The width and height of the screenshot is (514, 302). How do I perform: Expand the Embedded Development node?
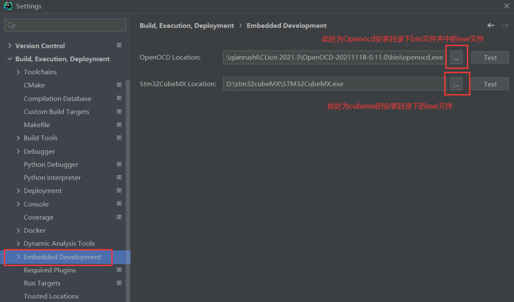pyautogui.click(x=18, y=257)
